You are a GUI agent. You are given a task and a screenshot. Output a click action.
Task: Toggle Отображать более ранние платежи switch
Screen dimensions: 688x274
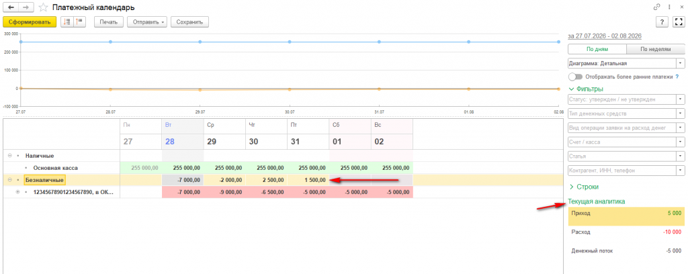click(x=575, y=77)
